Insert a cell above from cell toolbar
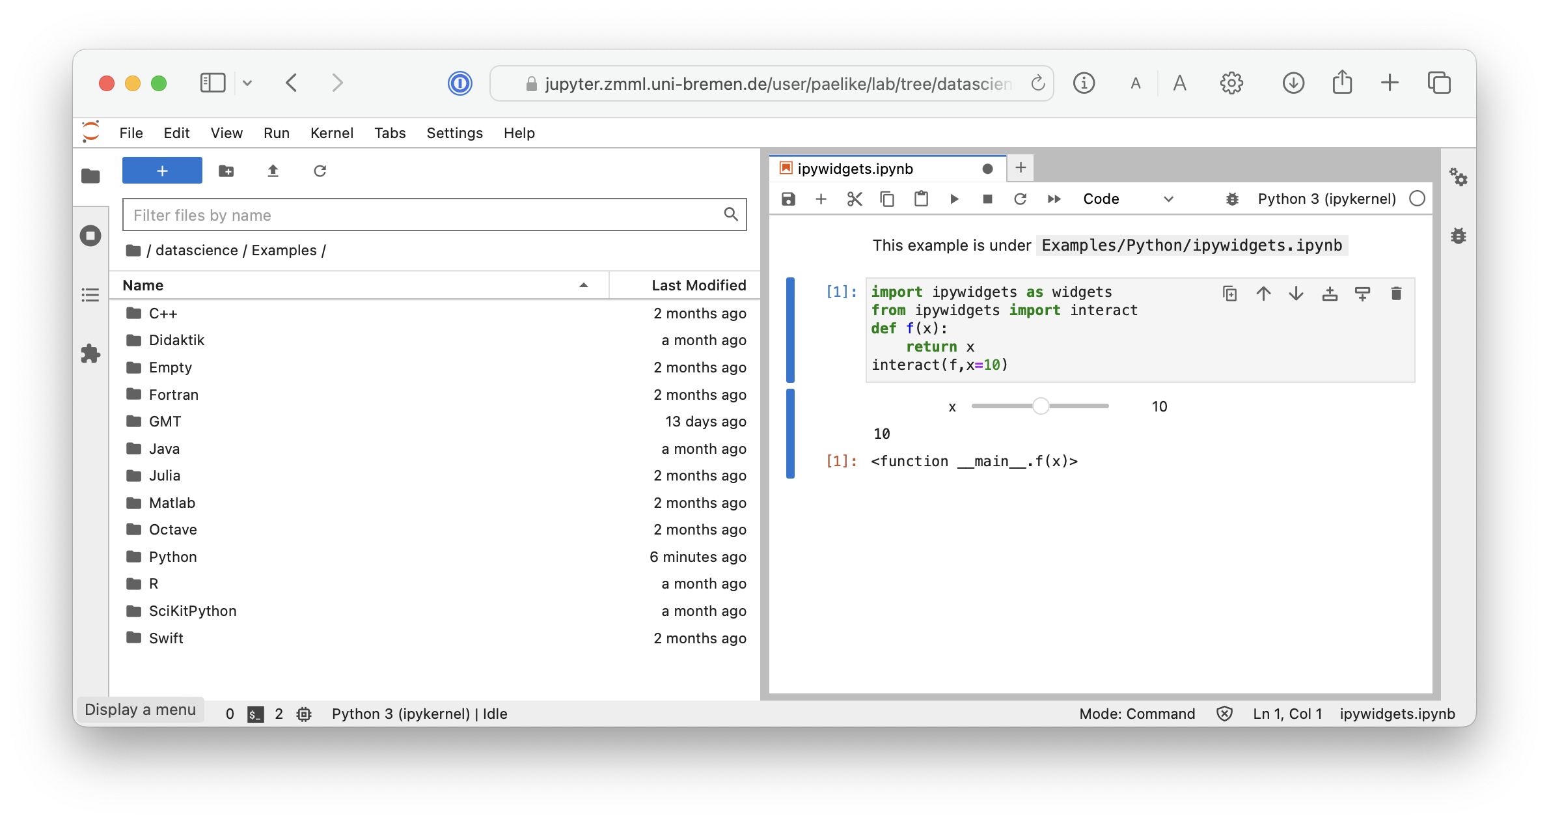Image resolution: width=1549 pixels, height=823 pixels. click(x=1330, y=294)
